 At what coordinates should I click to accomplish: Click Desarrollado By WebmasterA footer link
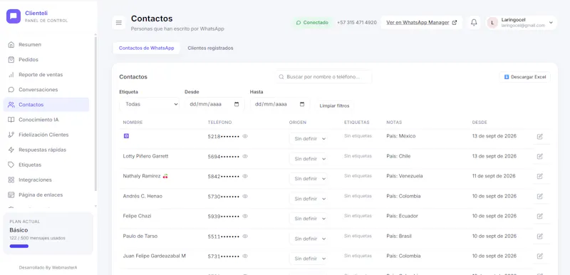coord(48,268)
